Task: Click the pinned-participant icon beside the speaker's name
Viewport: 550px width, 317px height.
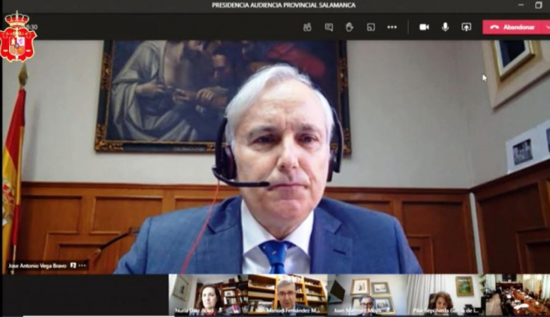Action: [73, 266]
